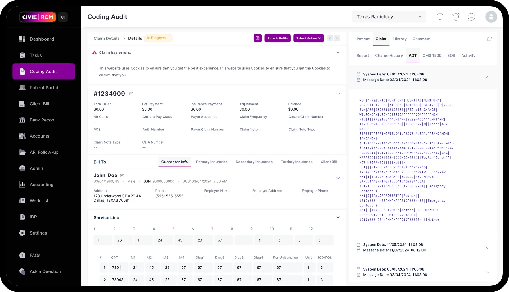
Task: Click the Save & Refile button
Action: (277, 38)
